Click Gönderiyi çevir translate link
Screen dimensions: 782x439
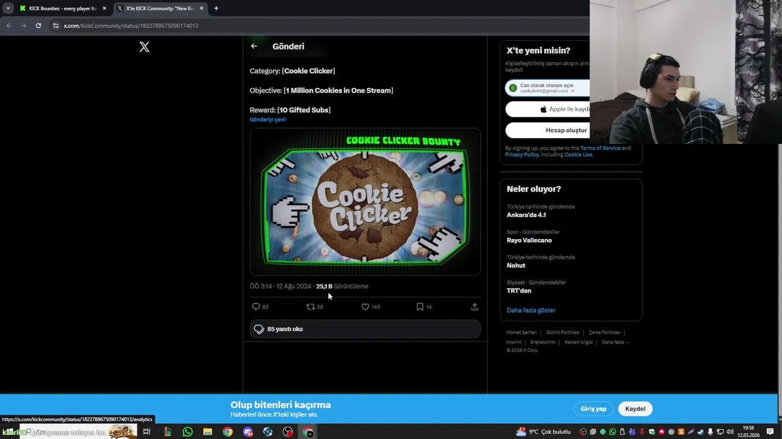click(x=268, y=120)
